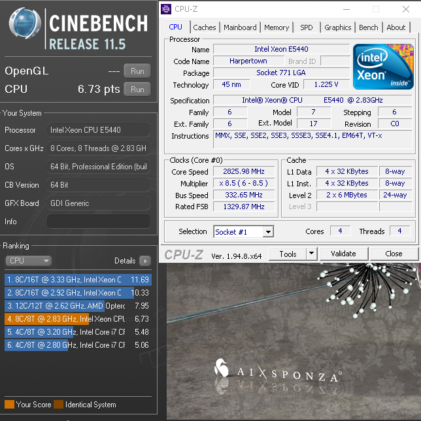Select ranking row 12C/12T AMD Opteron
Viewport: 421px width, 421px height.
pyautogui.click(x=78, y=306)
